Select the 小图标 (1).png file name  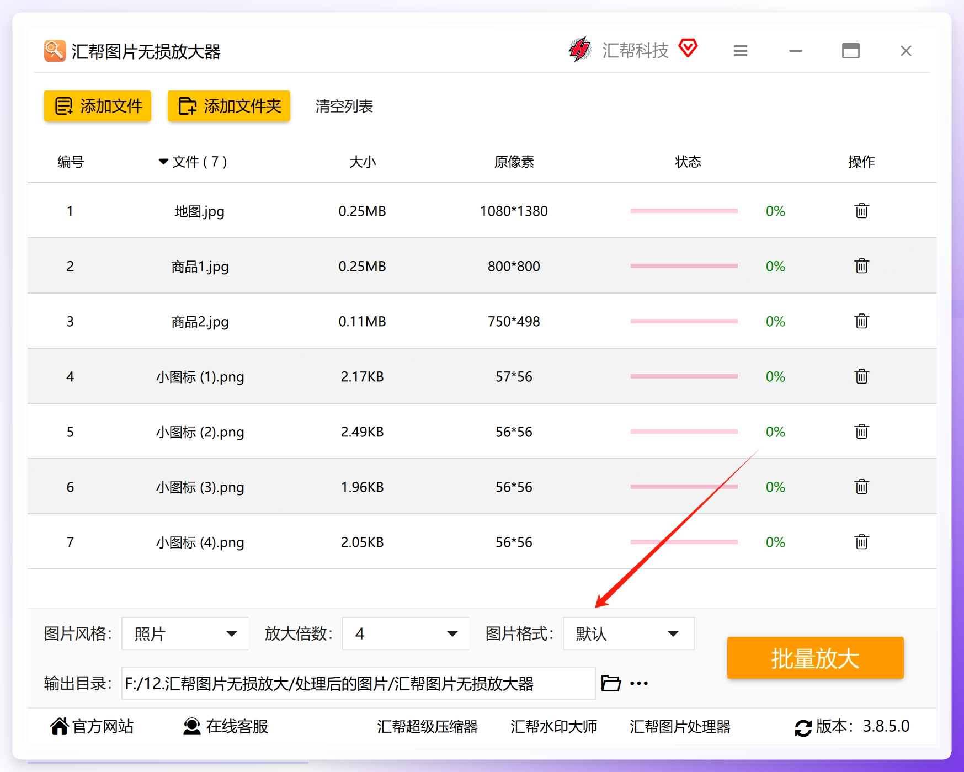click(200, 377)
